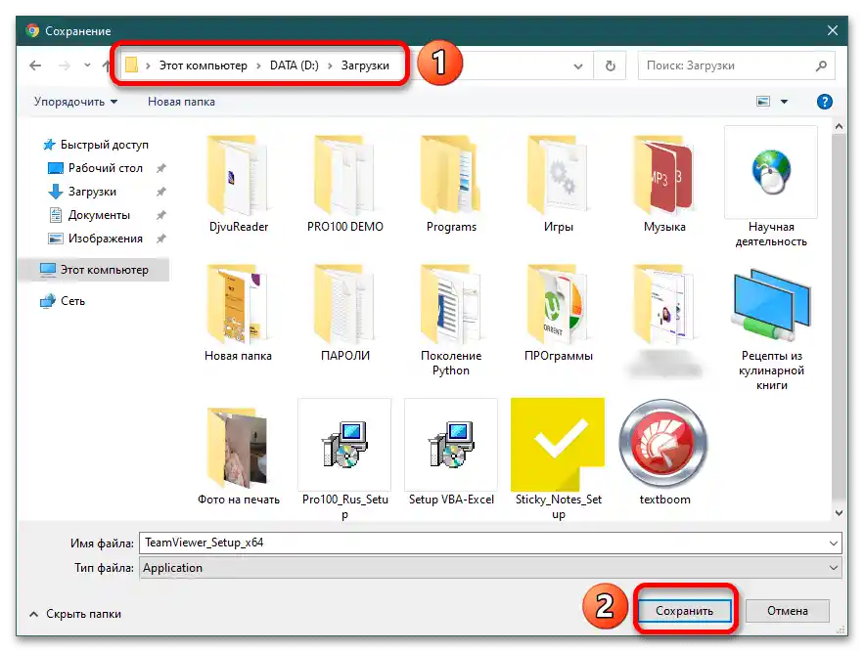Screen dimensions: 864x652
Task: Click Этот компьютер in the address path
Action: (x=204, y=65)
